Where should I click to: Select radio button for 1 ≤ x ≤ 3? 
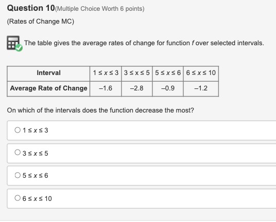[x=18, y=130]
